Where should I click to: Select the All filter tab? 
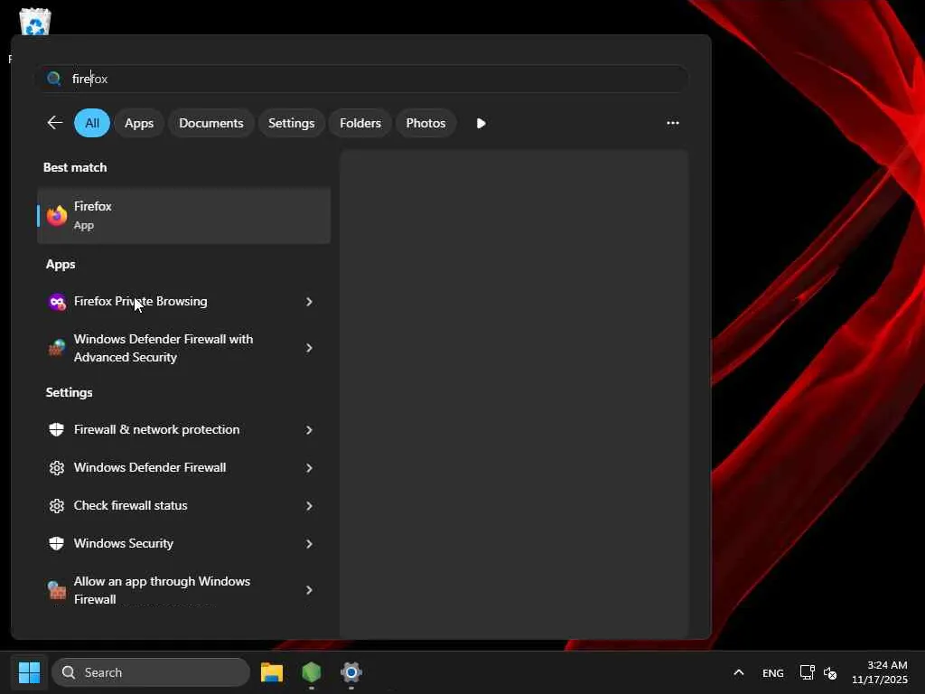coord(92,123)
